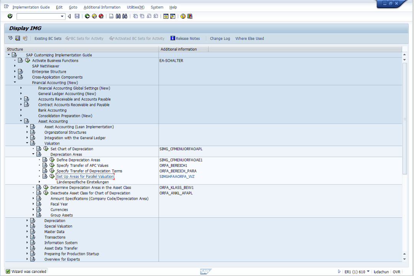Open the Goto menu
414x276 pixels.
tap(73, 7)
